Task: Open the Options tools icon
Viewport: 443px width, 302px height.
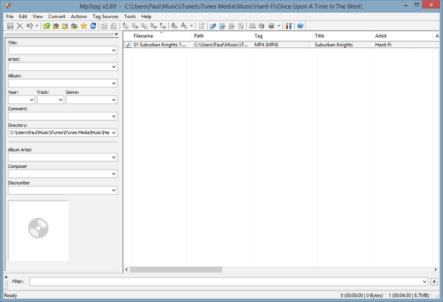Action: point(288,26)
